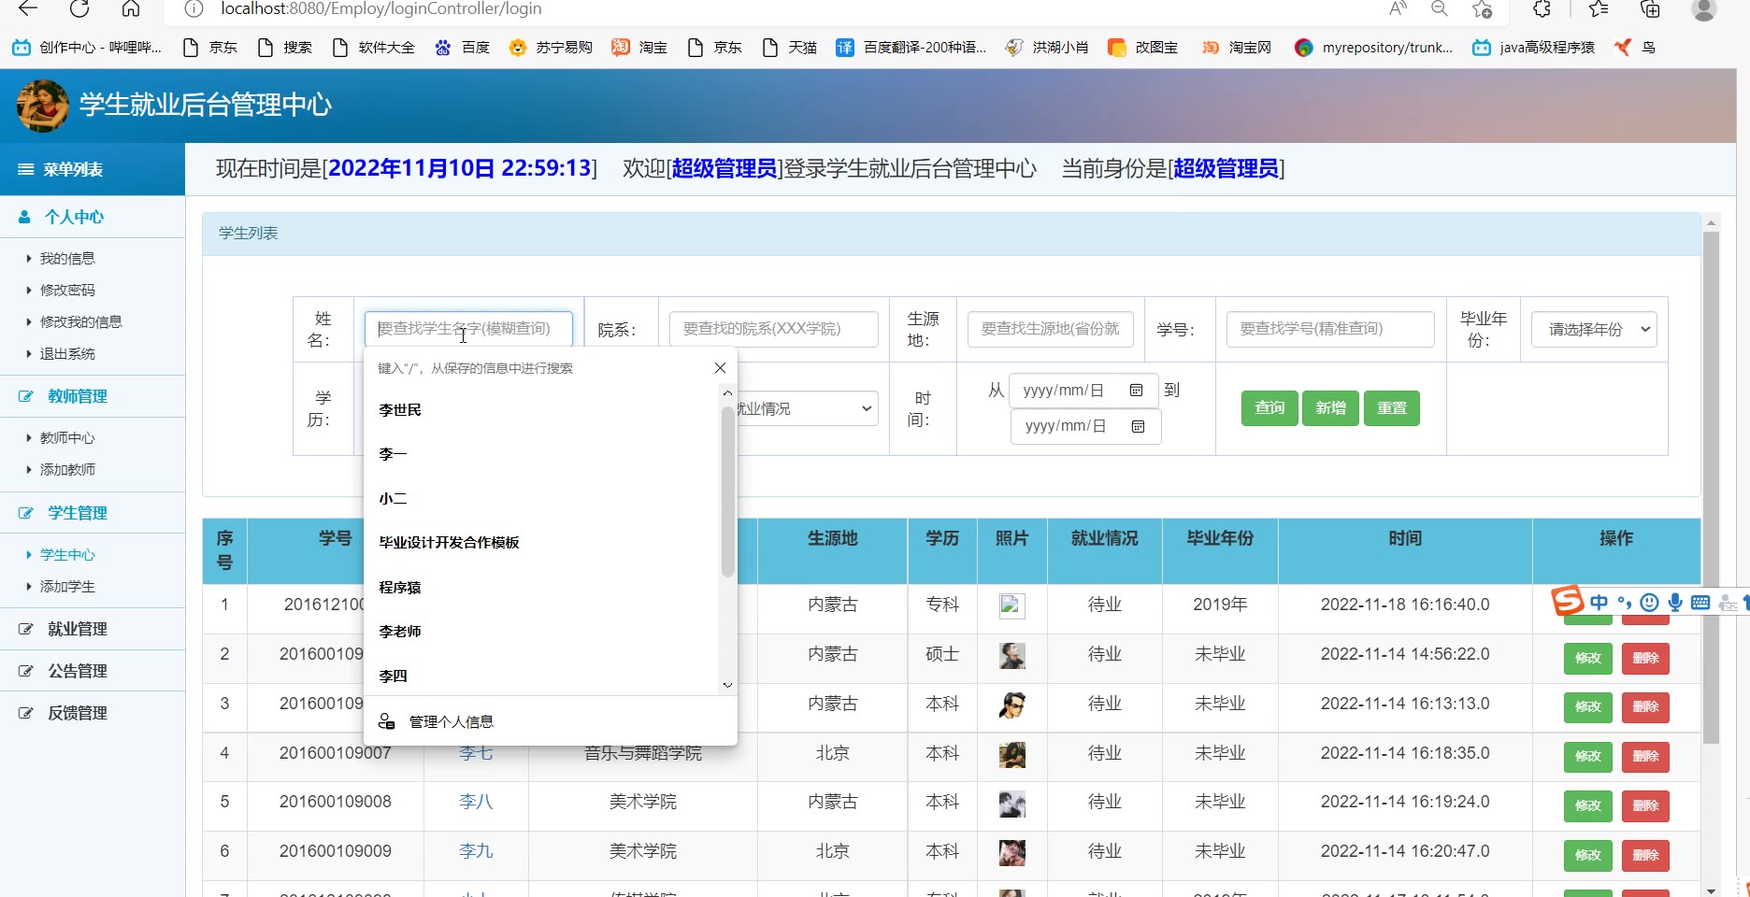The height and width of the screenshot is (897, 1750).
Task: Click the green 新增 button
Action: pyautogui.click(x=1329, y=408)
